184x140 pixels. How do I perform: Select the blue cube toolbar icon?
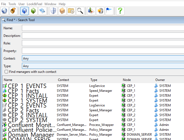coord(24,11)
